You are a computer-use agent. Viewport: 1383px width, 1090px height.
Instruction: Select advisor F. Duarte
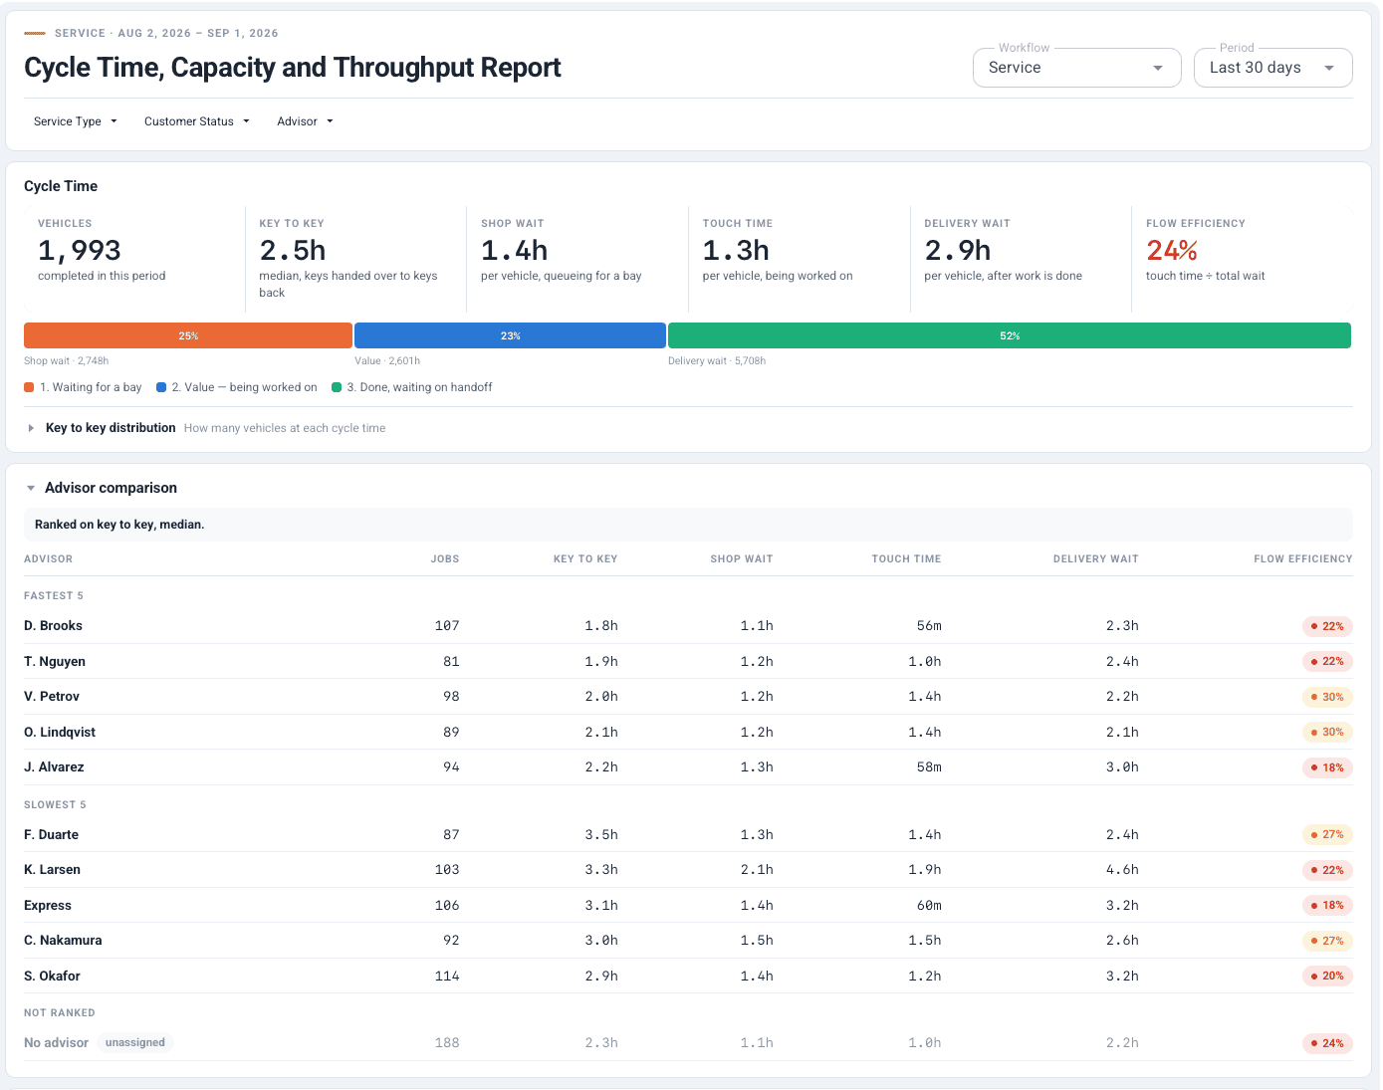click(52, 835)
